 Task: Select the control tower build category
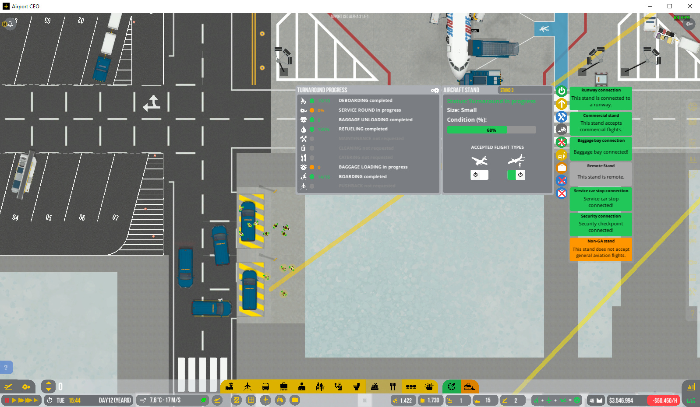(229, 386)
